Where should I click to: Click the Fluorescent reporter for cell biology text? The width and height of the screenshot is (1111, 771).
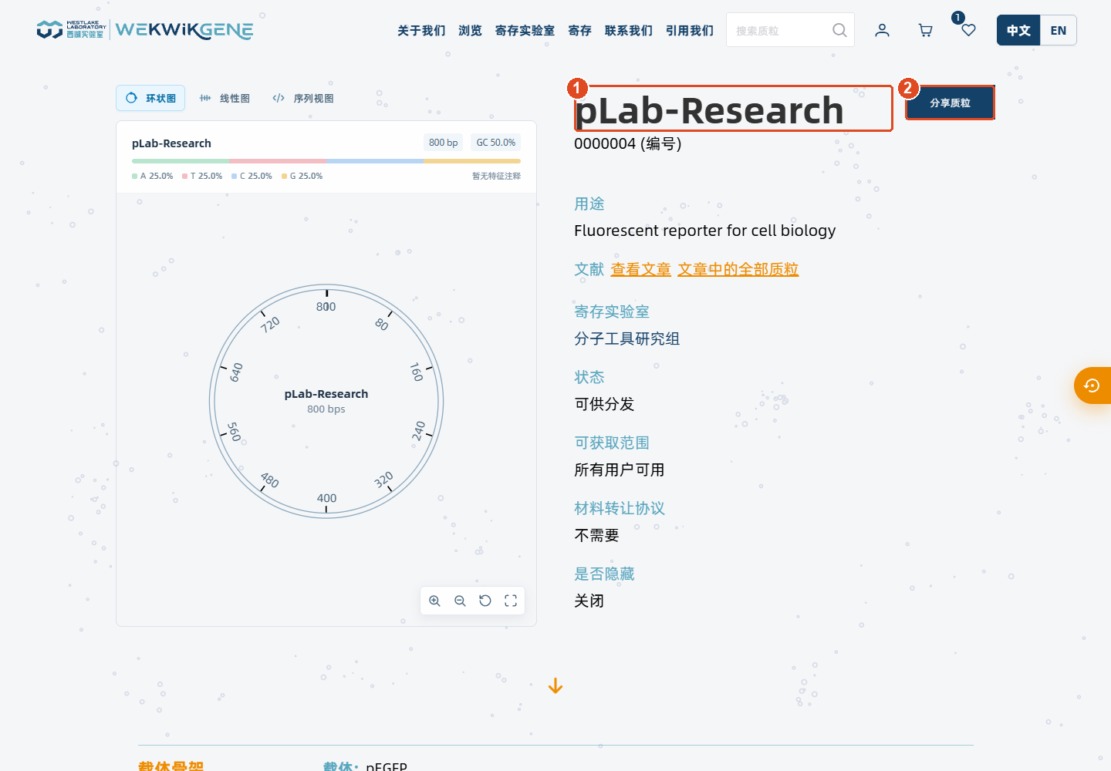705,231
